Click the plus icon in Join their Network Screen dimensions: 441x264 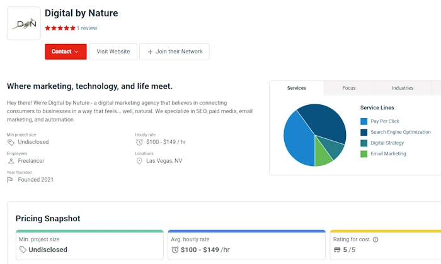tap(150, 52)
